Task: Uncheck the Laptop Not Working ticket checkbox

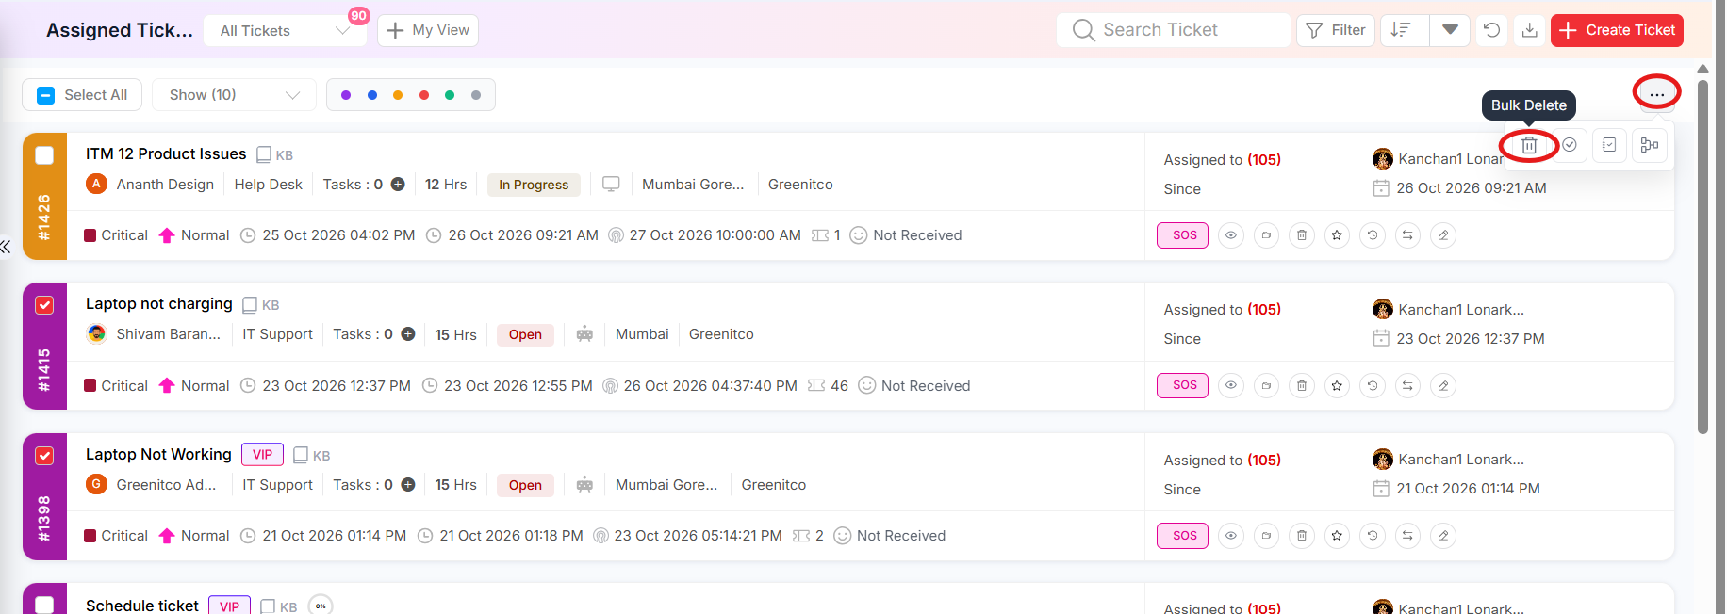Action: coord(44,456)
